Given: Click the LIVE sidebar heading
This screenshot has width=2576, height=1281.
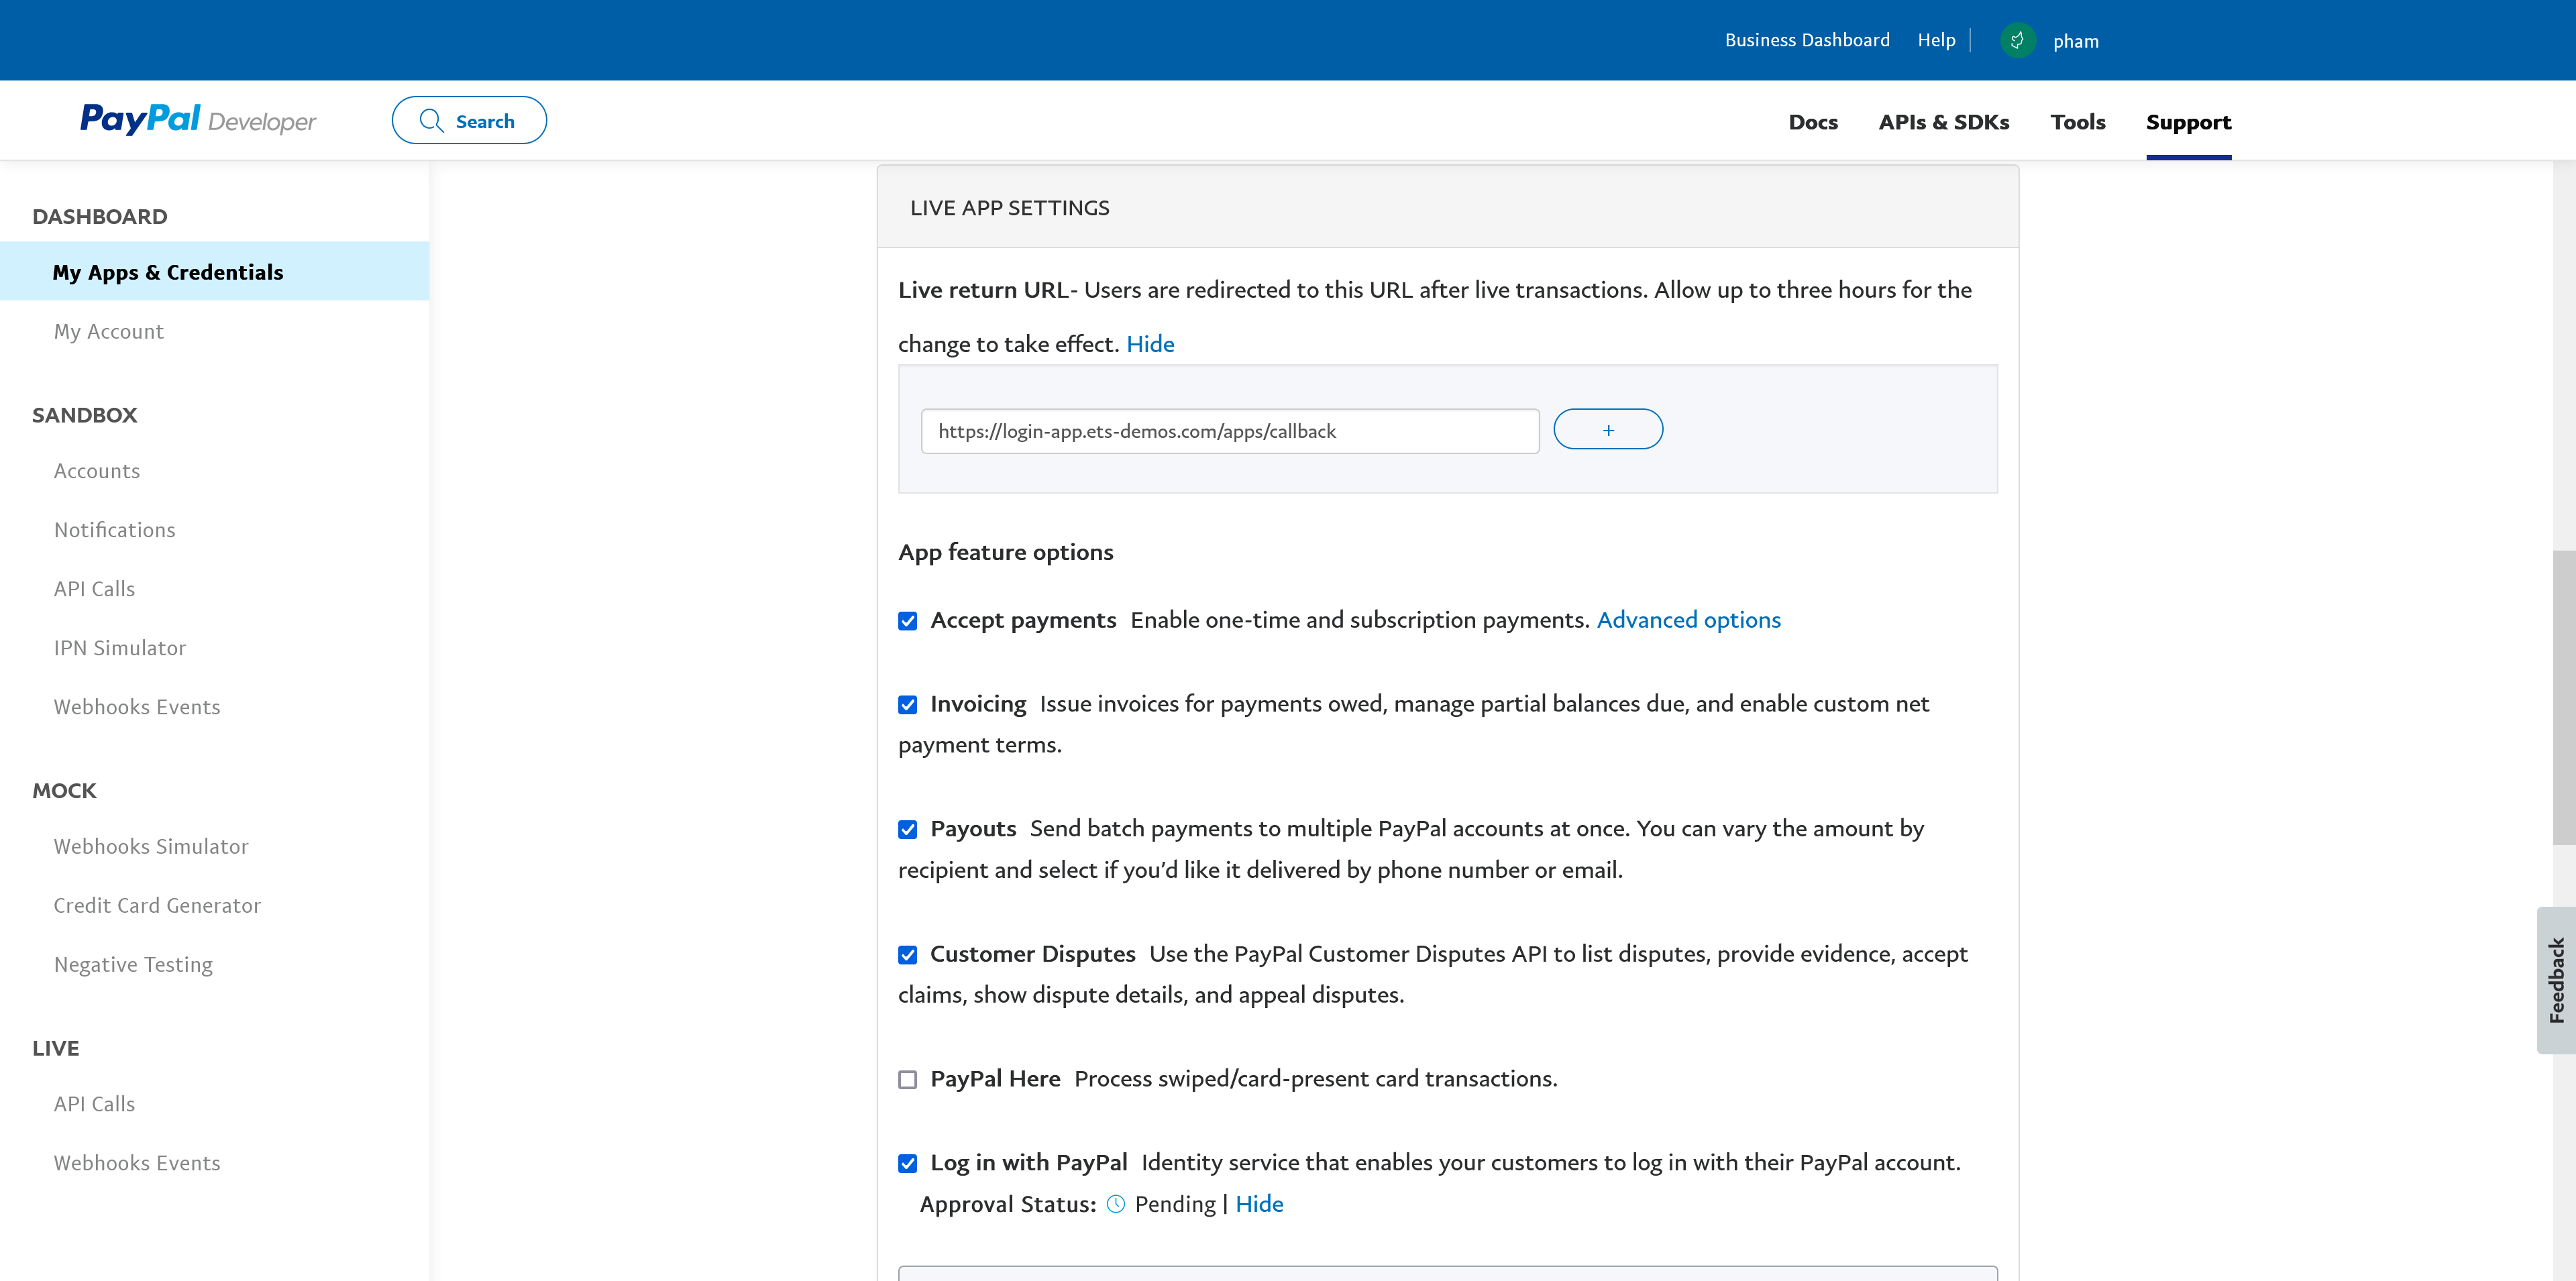Looking at the screenshot, I should point(55,1048).
